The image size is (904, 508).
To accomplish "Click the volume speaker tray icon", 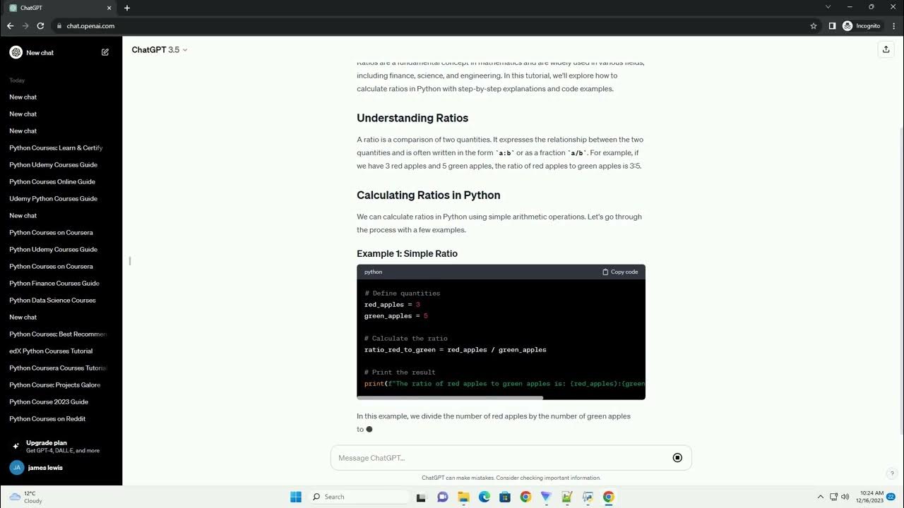I will click(x=845, y=497).
